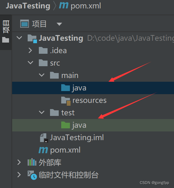Select the main folder name

point(70,76)
